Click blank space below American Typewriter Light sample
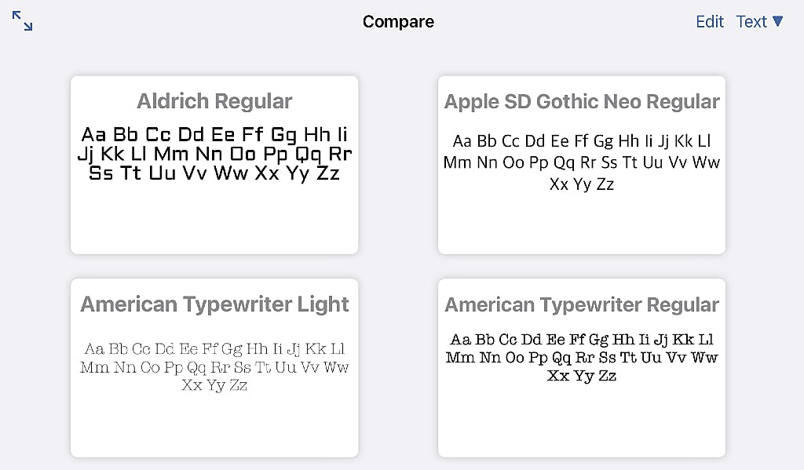The width and height of the screenshot is (804, 470). tap(214, 425)
